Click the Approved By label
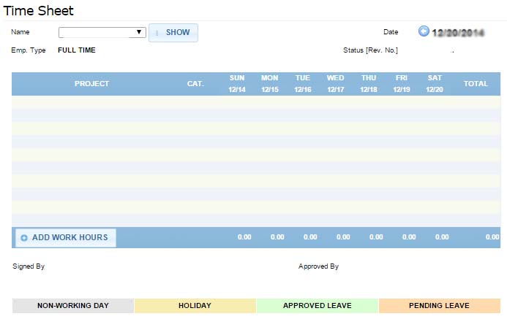Viewport: 507px width, 319px height. click(x=318, y=266)
